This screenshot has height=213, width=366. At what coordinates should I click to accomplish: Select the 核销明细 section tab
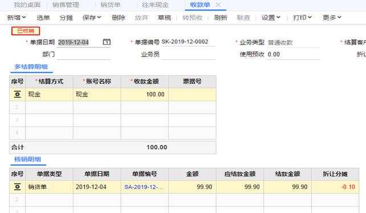pos(28,159)
